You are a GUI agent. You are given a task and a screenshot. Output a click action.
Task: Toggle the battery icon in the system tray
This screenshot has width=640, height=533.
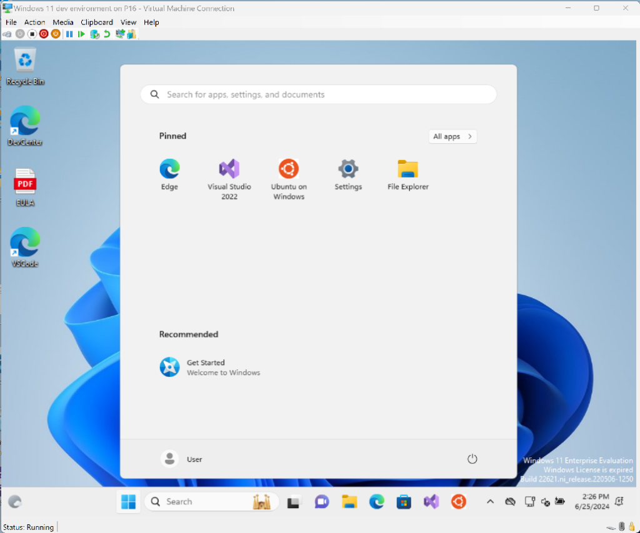tap(560, 502)
